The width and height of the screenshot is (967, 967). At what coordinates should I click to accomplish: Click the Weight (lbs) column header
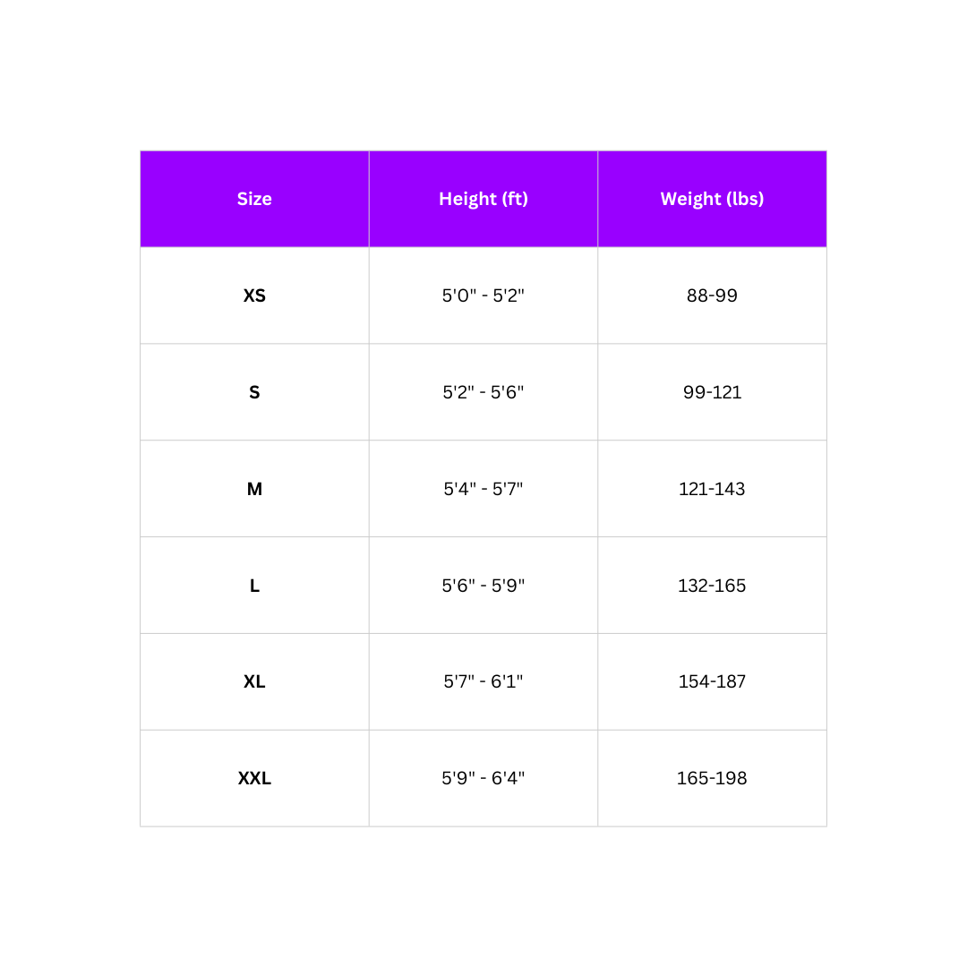pos(712,199)
